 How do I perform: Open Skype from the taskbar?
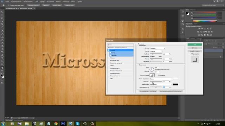click(x=77, y=124)
